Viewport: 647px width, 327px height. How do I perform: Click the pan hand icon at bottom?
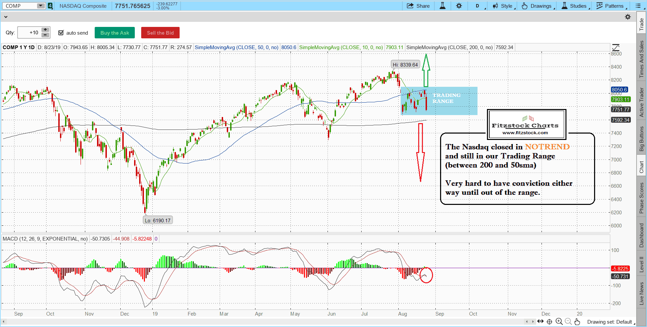click(577, 322)
